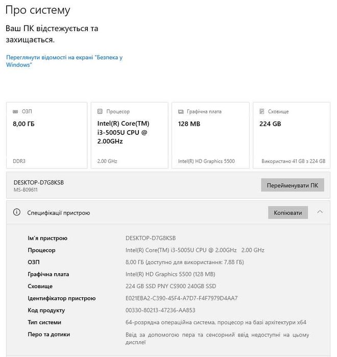The width and height of the screenshot is (337, 357).
Task: Copy device specs with the Копіювати button
Action: [288, 212]
